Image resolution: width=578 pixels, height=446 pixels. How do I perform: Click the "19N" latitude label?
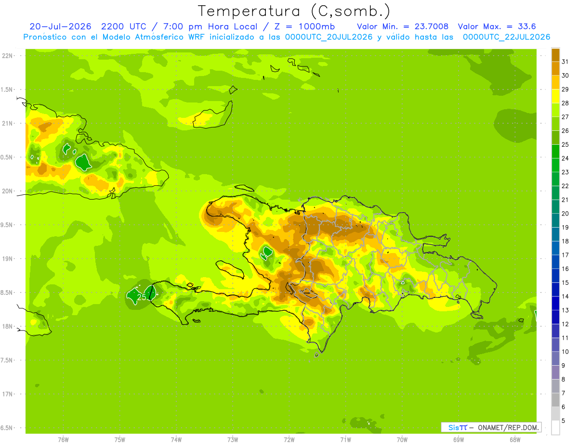click(7, 259)
